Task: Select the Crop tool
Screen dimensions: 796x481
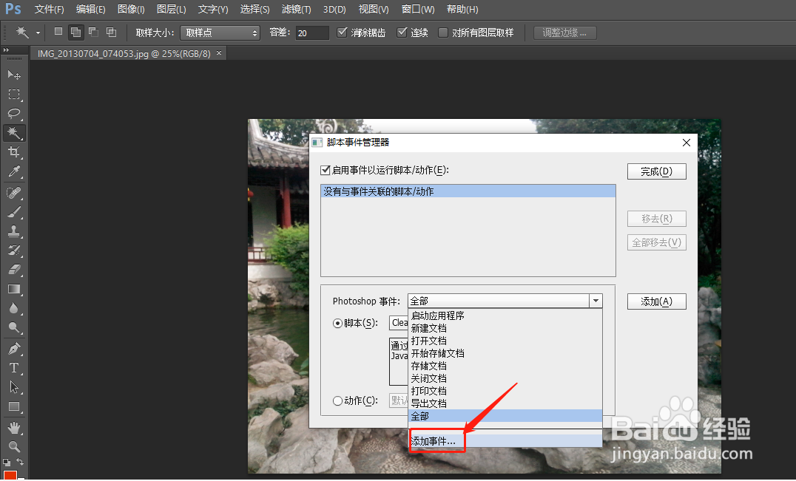Action: point(15,152)
